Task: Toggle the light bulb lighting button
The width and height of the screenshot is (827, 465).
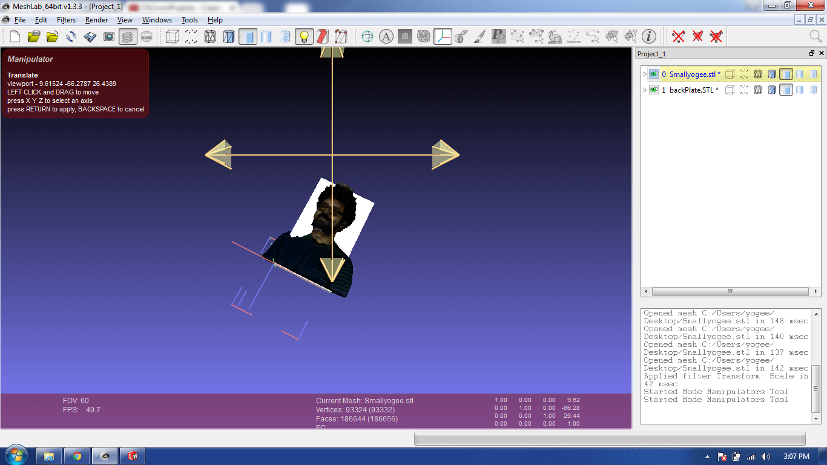Action: [304, 37]
